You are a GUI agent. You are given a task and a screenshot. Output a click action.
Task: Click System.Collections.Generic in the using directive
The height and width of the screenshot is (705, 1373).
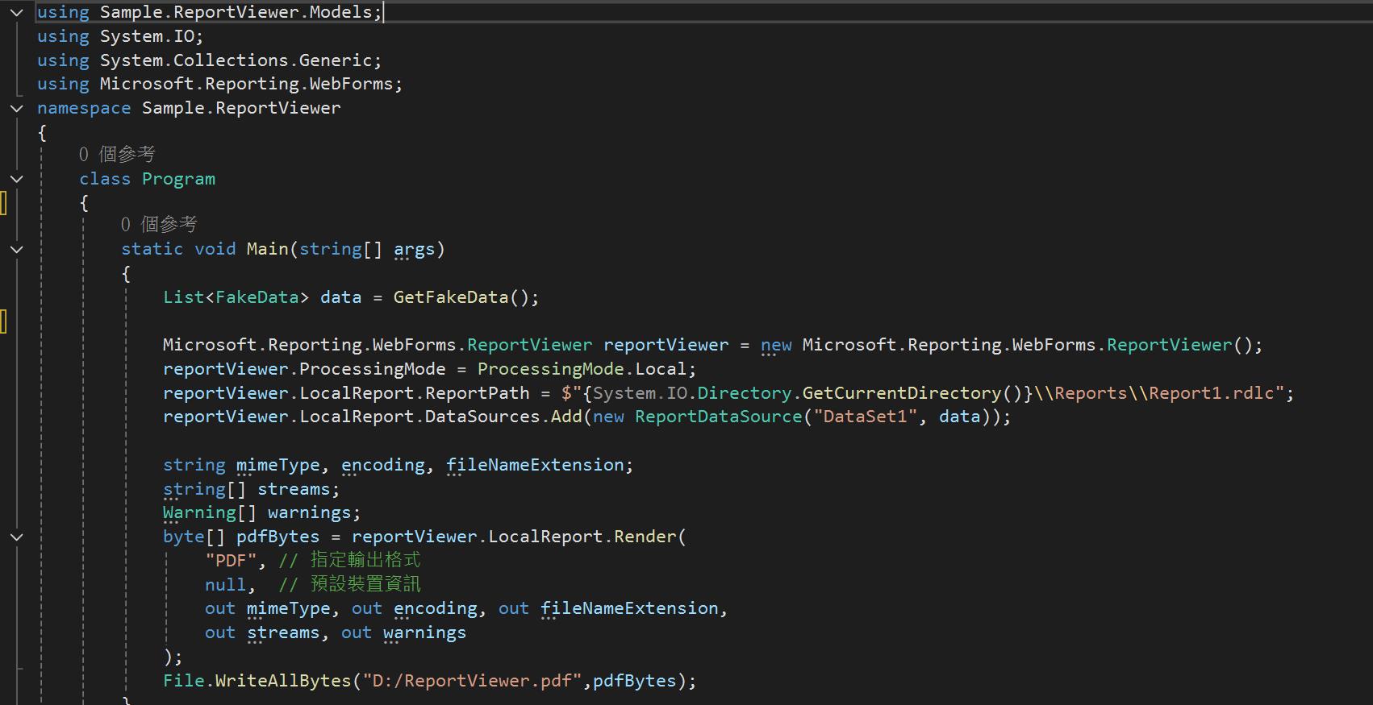(236, 60)
